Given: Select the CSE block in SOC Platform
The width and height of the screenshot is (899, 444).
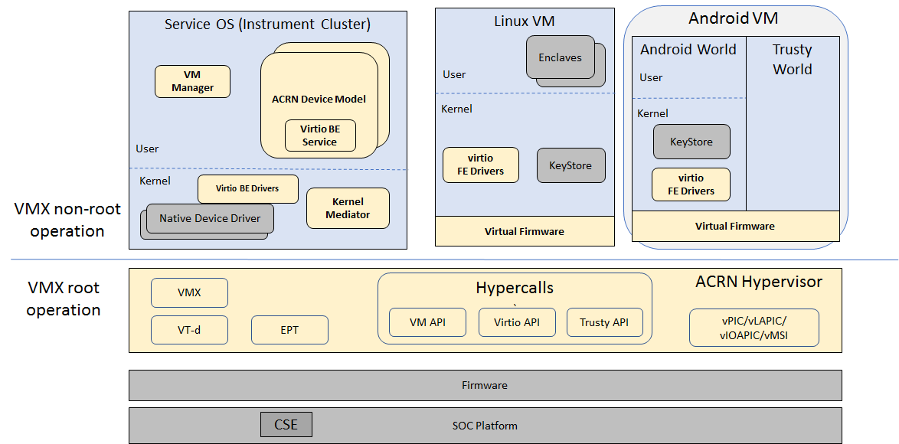Looking at the screenshot, I should (x=286, y=425).
